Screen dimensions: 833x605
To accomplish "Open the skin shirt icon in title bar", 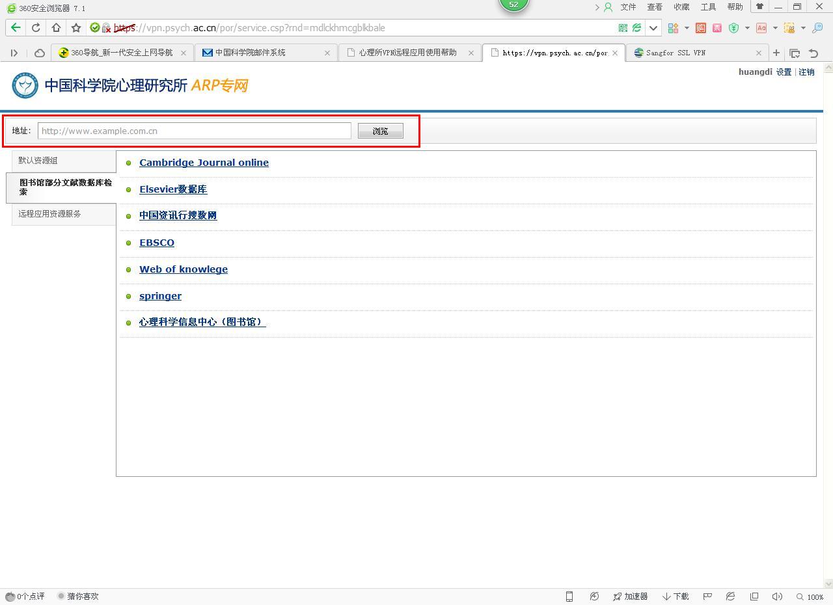I will tap(759, 7).
